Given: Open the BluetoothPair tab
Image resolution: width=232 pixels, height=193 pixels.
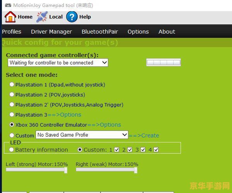Looking at the screenshot, I should pos(100,32).
